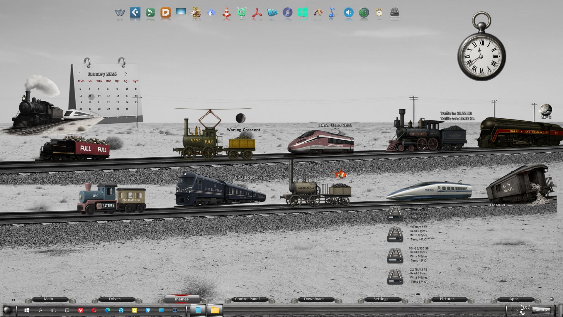Go to the next month on the calendar
Viewport: 563px width, 317px height.
point(126,74)
